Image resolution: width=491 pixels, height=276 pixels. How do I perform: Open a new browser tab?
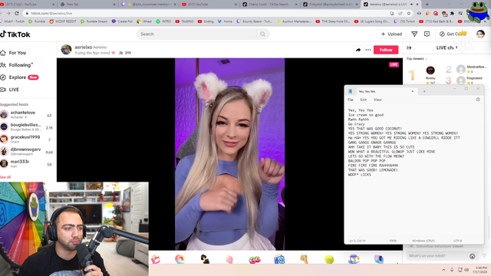click(427, 5)
